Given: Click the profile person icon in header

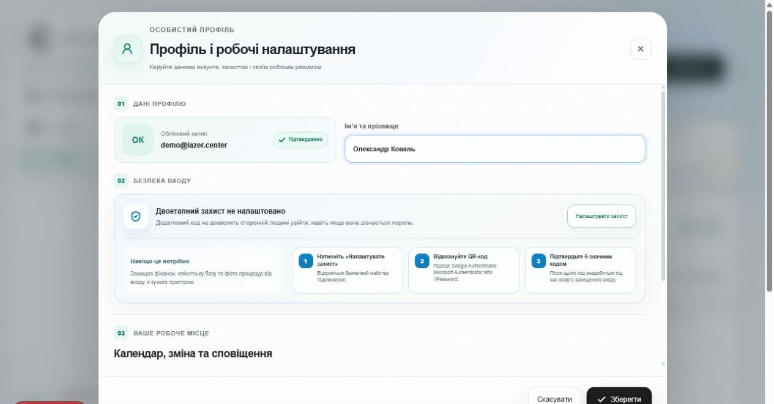Looking at the screenshot, I should (x=127, y=49).
